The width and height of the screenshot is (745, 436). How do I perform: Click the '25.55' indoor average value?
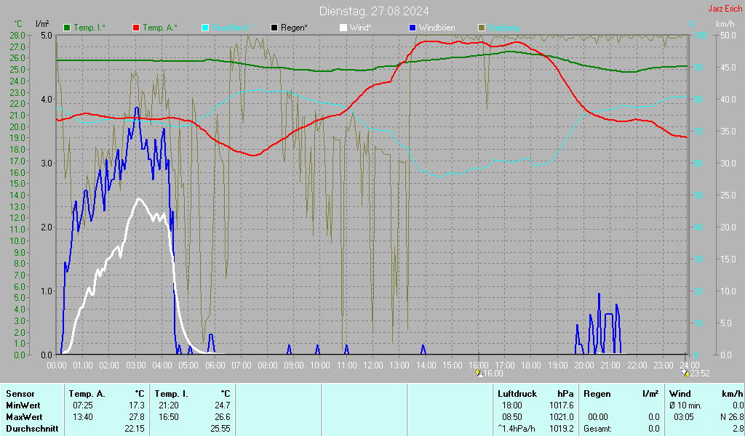(220, 429)
